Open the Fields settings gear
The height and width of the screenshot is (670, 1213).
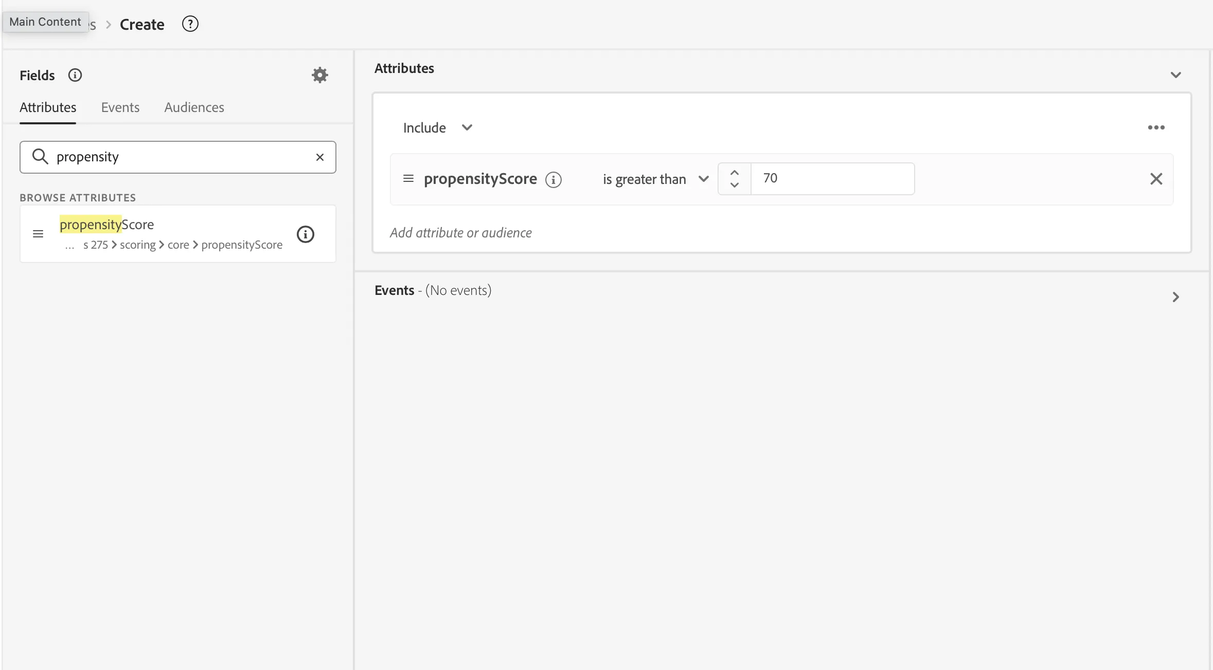320,75
